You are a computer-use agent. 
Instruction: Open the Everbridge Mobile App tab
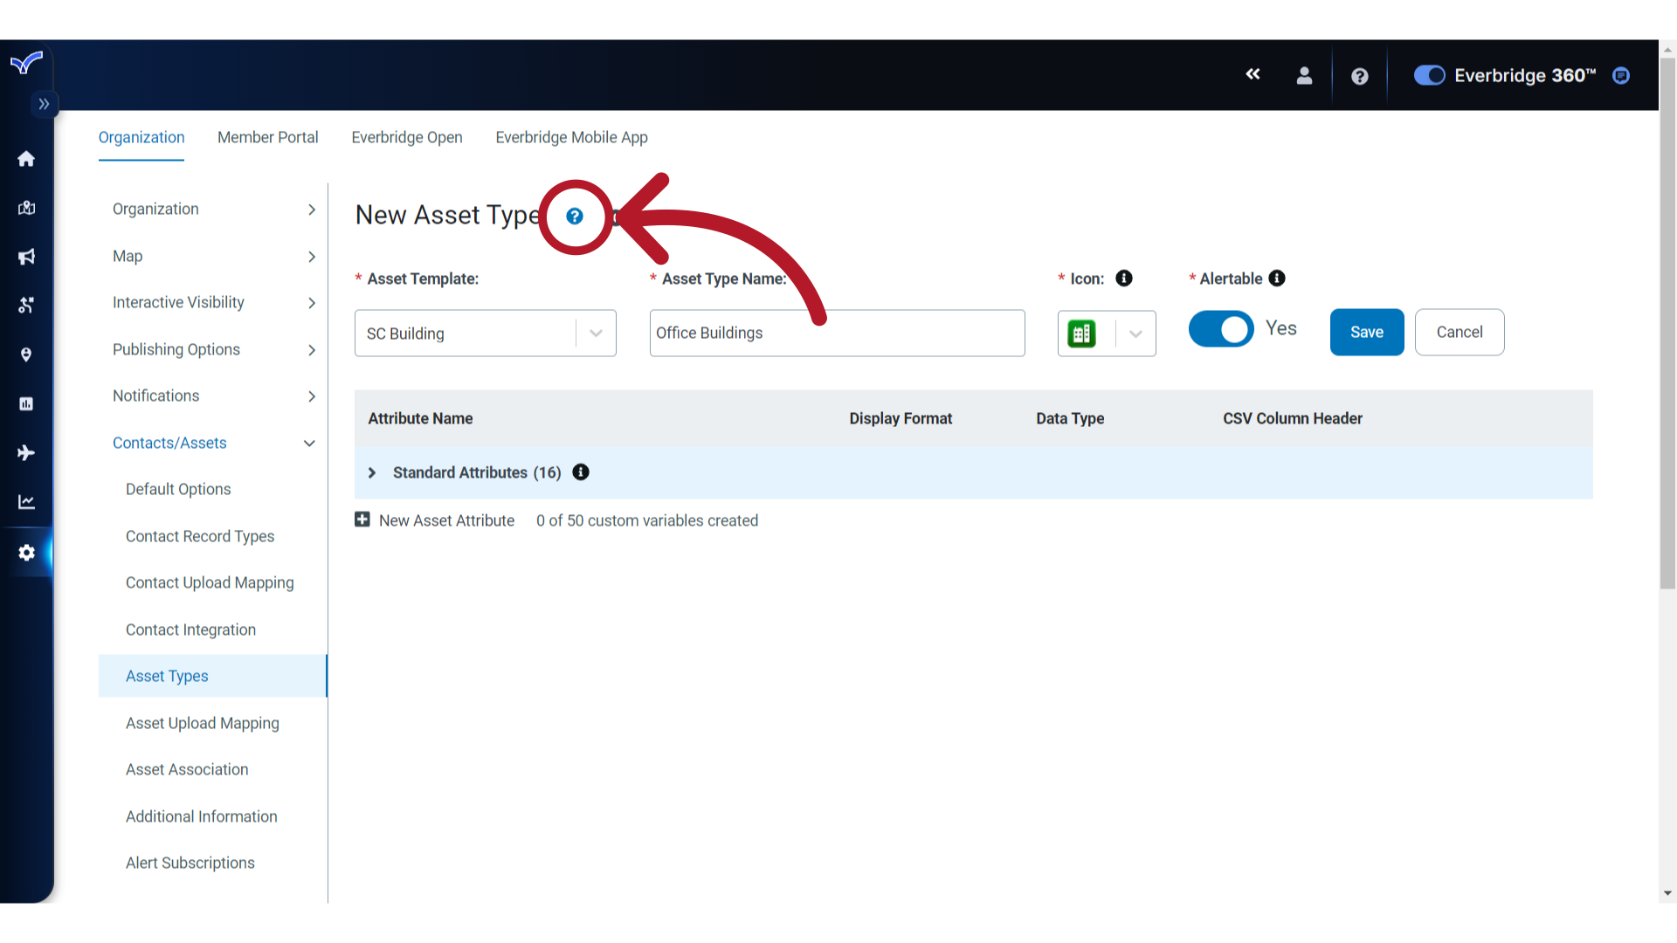[x=571, y=137]
